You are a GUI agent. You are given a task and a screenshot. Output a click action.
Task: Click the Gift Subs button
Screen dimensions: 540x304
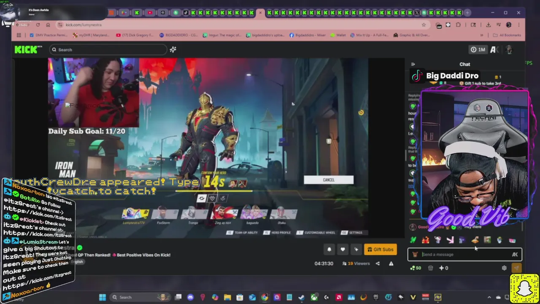pos(380,249)
